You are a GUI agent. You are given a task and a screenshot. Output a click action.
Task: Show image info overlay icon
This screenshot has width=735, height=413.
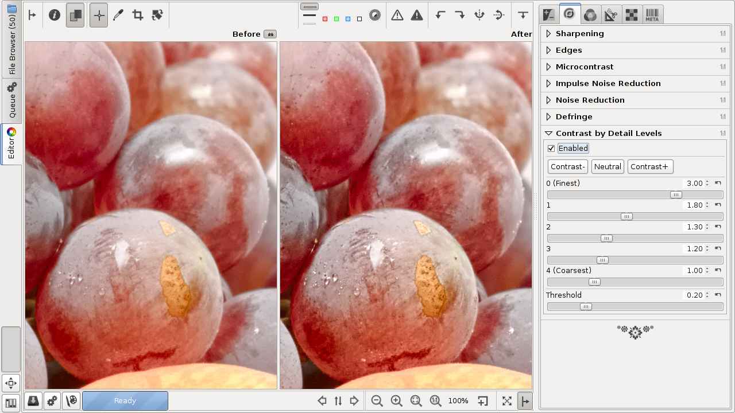click(55, 15)
